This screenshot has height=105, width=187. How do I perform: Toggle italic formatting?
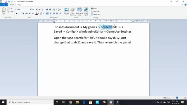pos(20,13)
